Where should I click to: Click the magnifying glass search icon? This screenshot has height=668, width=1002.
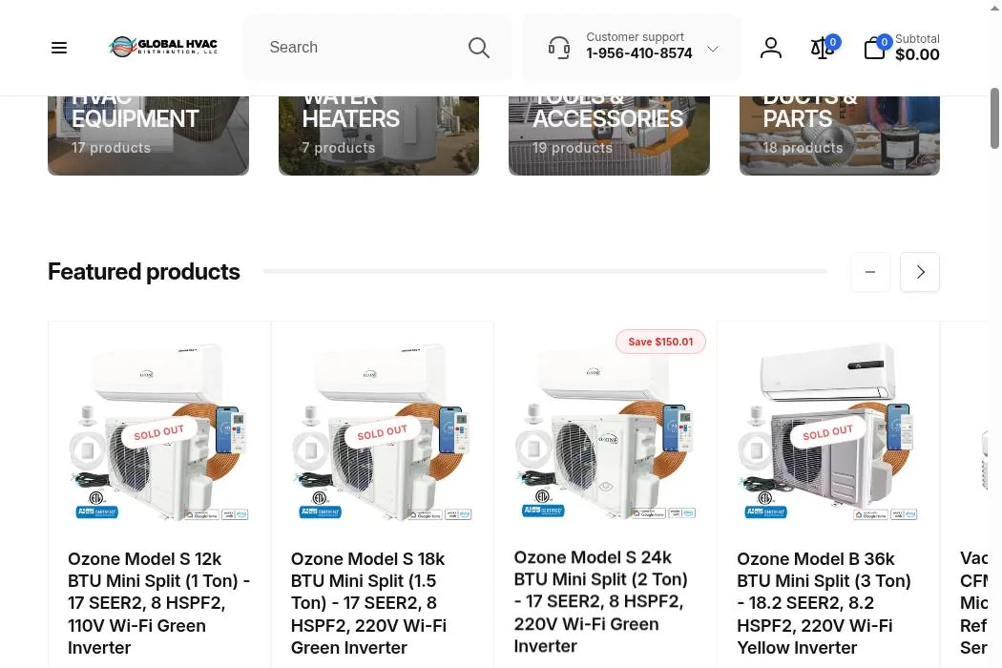[x=479, y=48]
